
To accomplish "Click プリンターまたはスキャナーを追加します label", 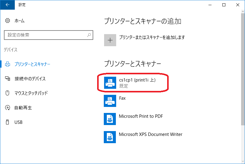I will point(152,37).
